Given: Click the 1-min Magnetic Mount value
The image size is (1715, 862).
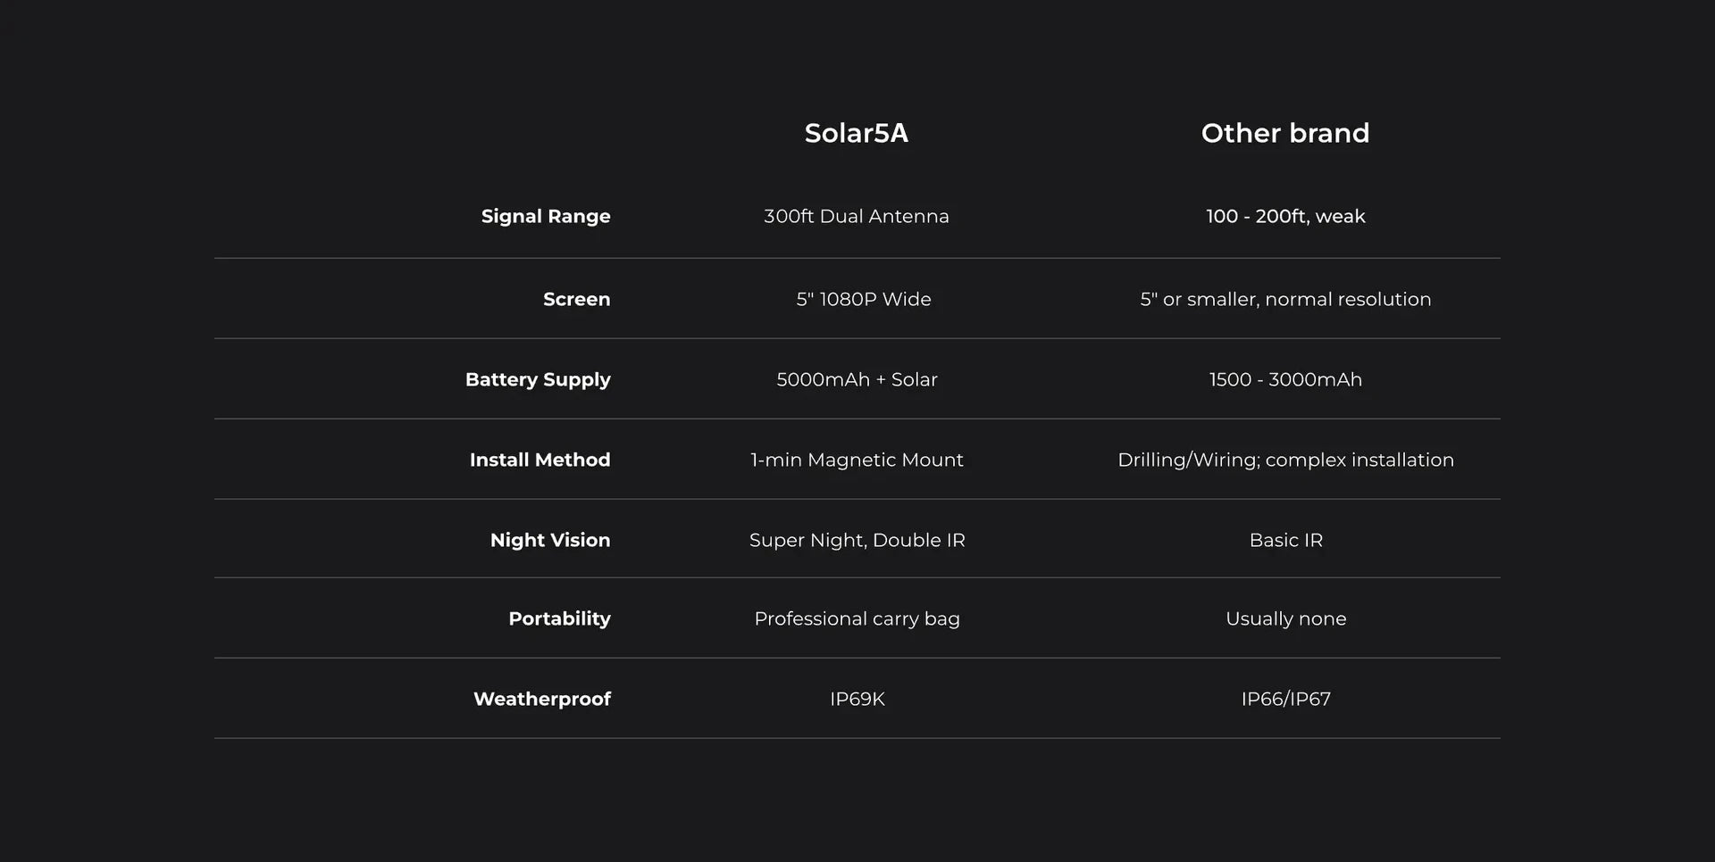Looking at the screenshot, I should pos(856,460).
